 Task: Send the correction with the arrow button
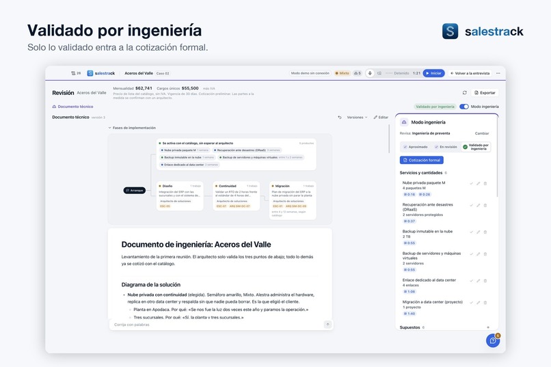[327, 325]
